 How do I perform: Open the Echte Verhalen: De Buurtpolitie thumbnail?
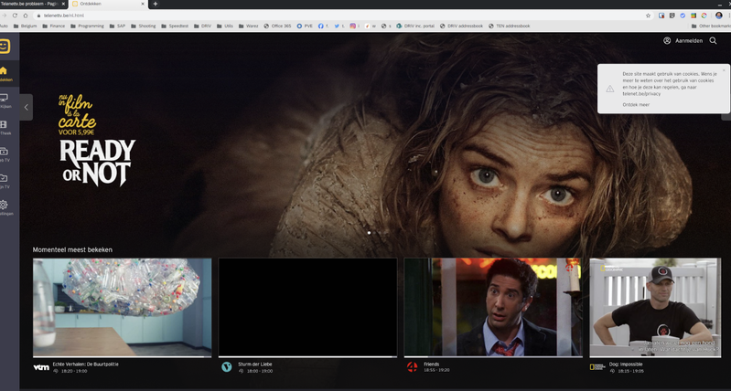(122, 307)
